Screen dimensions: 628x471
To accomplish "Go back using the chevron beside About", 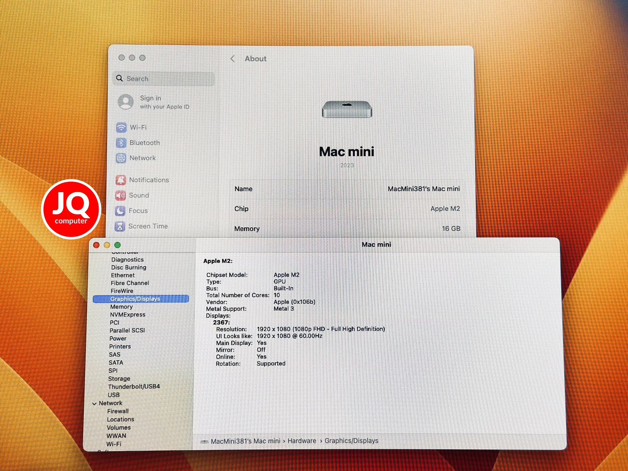I will tap(232, 59).
